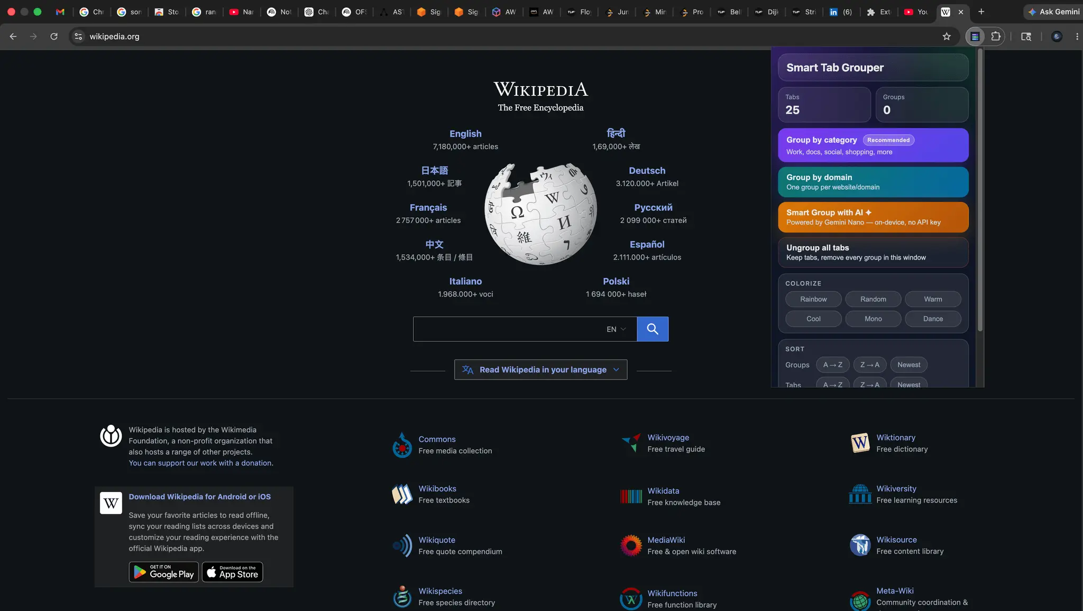This screenshot has width=1083, height=611.
Task: Open Chrome's three-dot menu
Action: pos(1077,36)
